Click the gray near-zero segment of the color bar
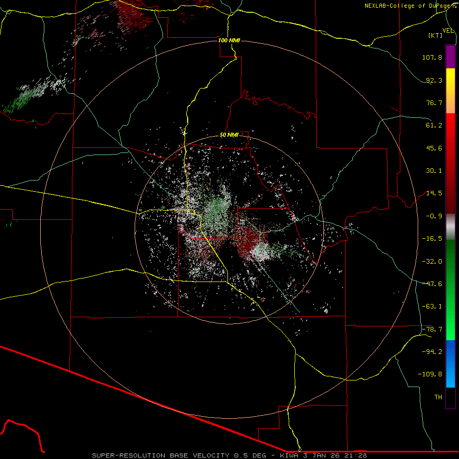This screenshot has width=459, height=459. [x=450, y=227]
